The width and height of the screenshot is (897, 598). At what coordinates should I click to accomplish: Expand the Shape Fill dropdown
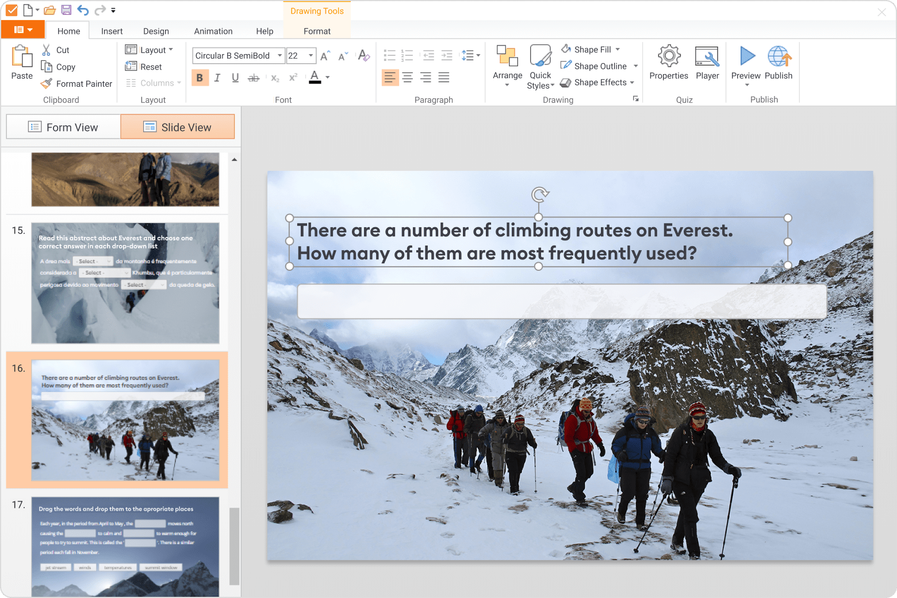coord(618,49)
